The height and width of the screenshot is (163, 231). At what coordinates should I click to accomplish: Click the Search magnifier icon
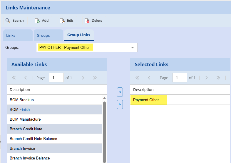pyautogui.click(x=8, y=21)
